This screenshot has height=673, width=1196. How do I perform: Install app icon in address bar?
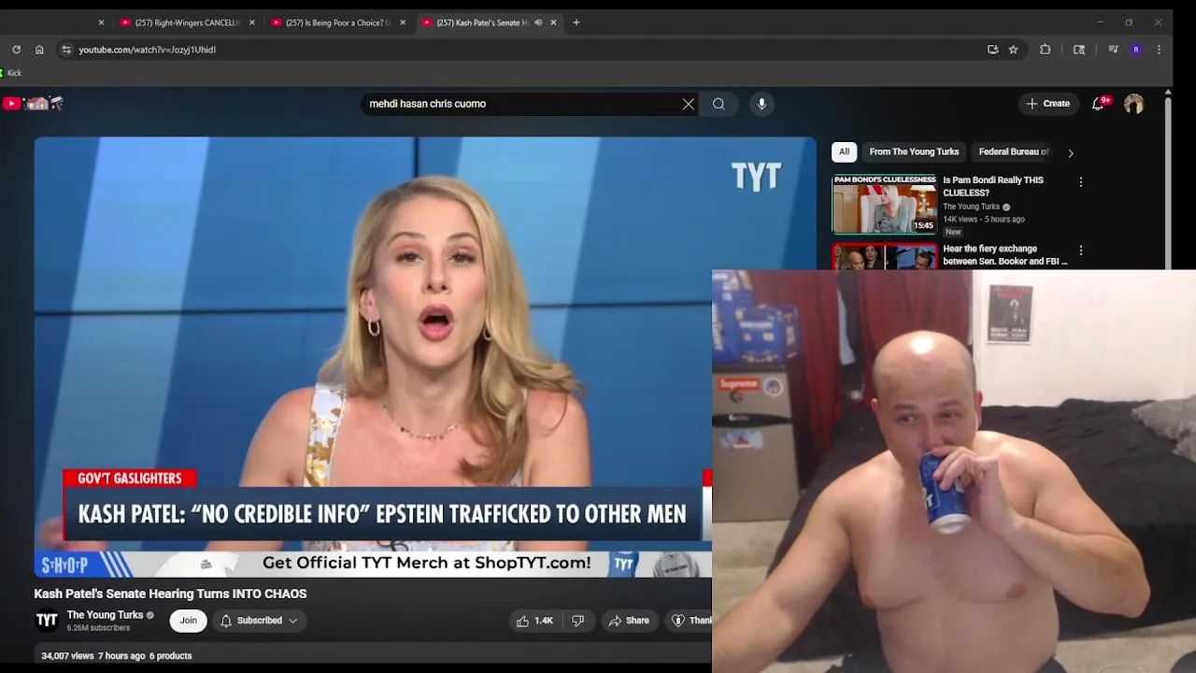point(992,50)
